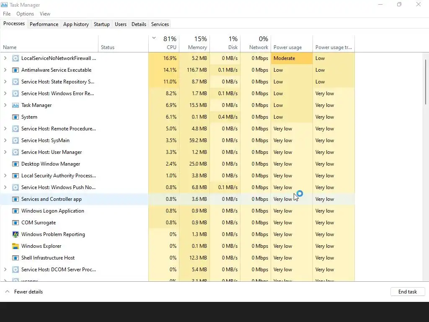Sort by the Status column header
Image resolution: width=429 pixels, height=322 pixels.
124,43
